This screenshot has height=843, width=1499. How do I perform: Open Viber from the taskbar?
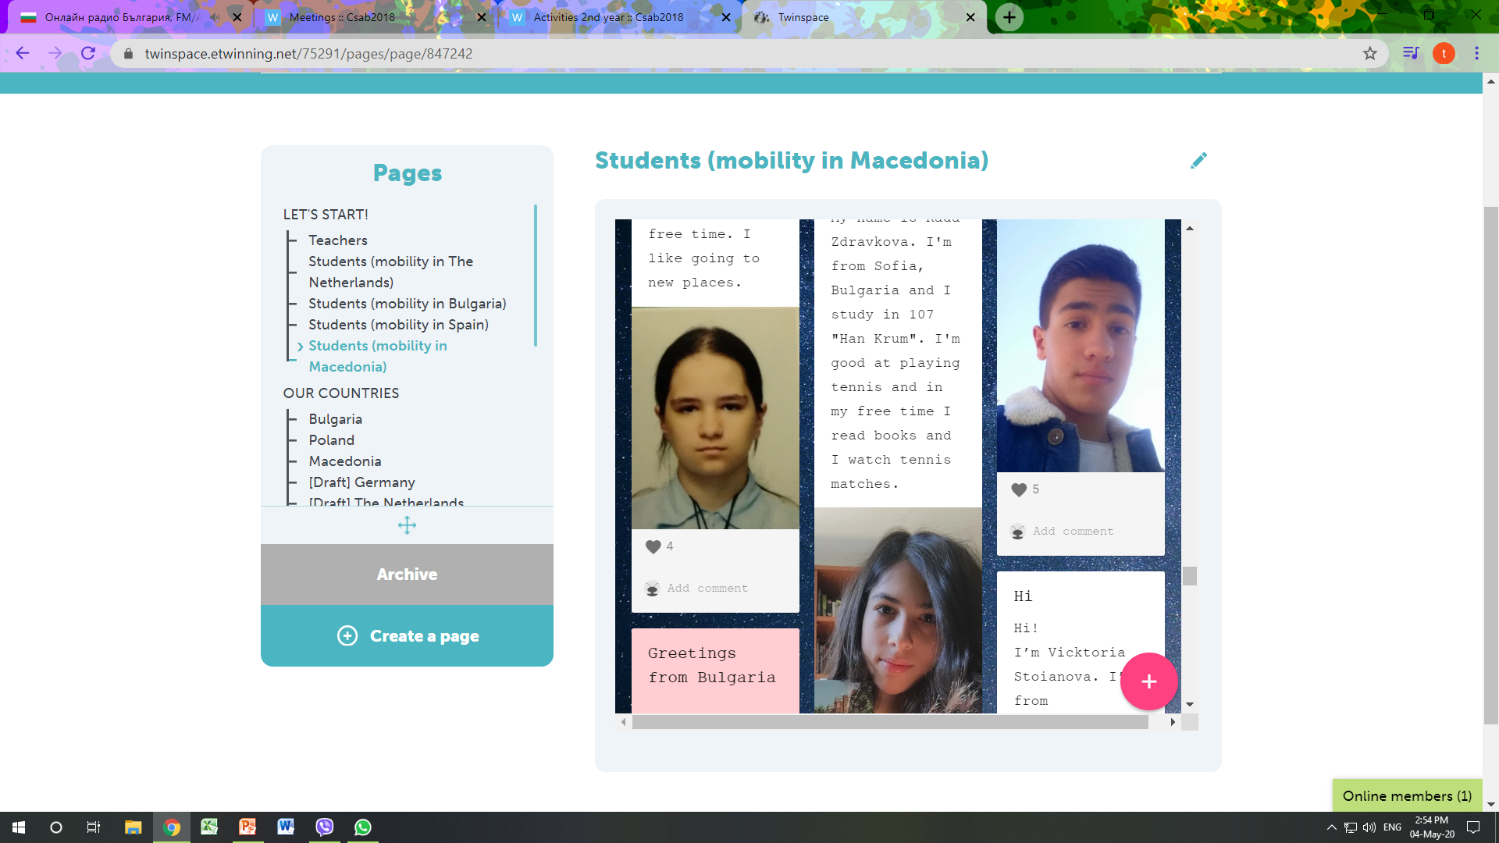coord(324,827)
